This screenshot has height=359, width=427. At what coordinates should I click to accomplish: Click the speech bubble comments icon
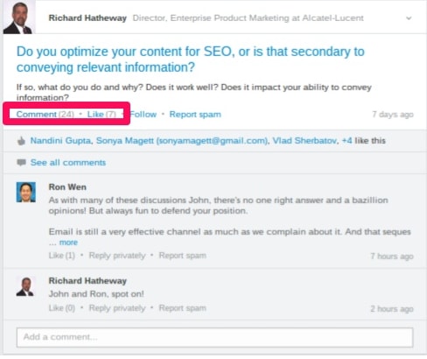tap(21, 163)
